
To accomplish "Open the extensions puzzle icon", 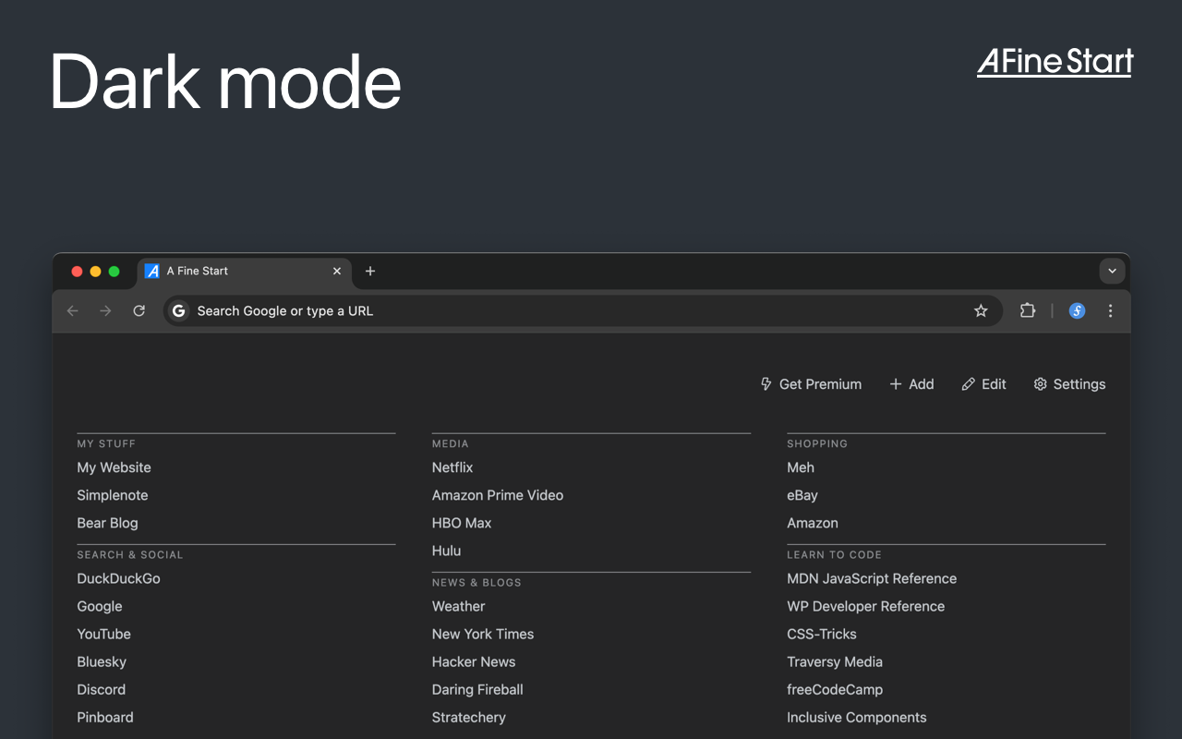I will pyautogui.click(x=1028, y=311).
